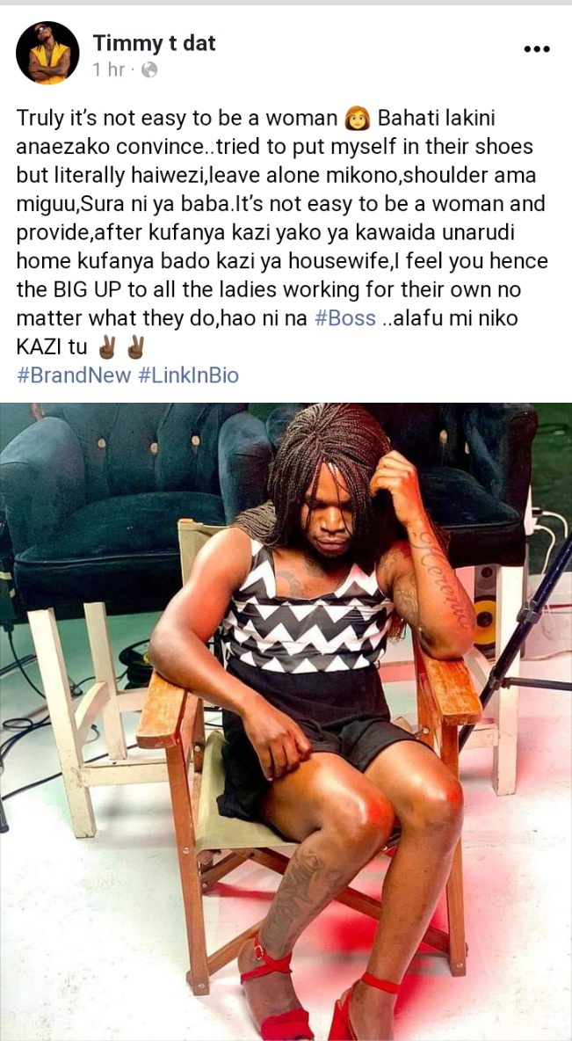Tap the yellow speaker cone behind the chair
572x1041 pixels.
pos(485,617)
